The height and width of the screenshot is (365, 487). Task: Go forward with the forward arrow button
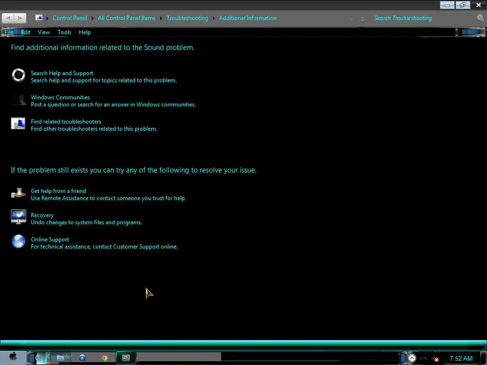[20, 18]
